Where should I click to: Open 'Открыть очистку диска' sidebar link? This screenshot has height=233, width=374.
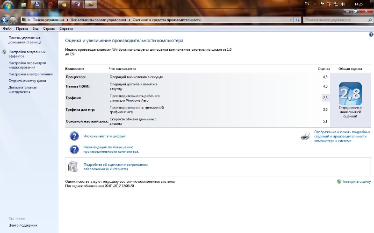[x=27, y=81]
